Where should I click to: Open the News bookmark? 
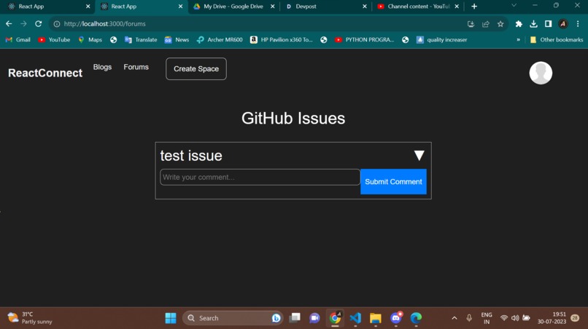[x=177, y=40]
